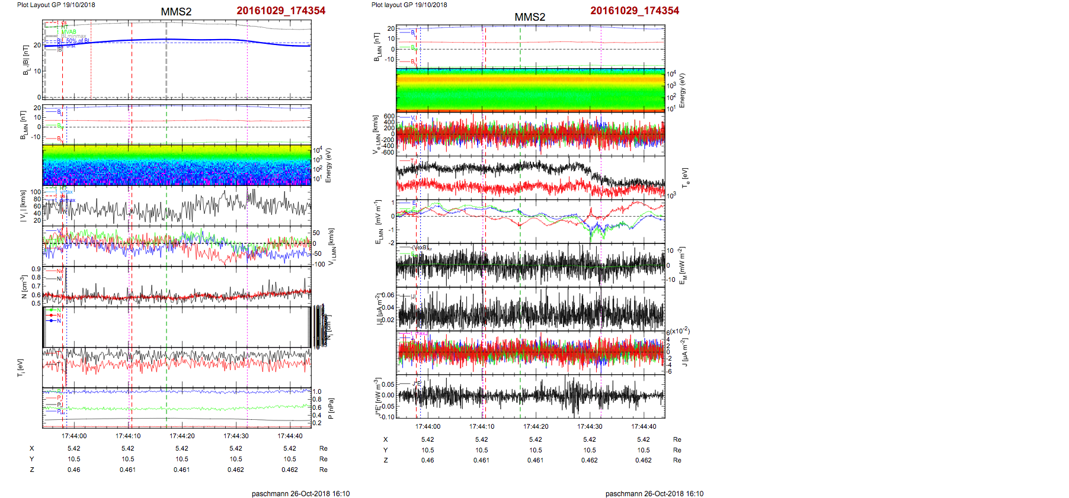Click the |V_i| [km/s] ion speed panel

point(177,205)
